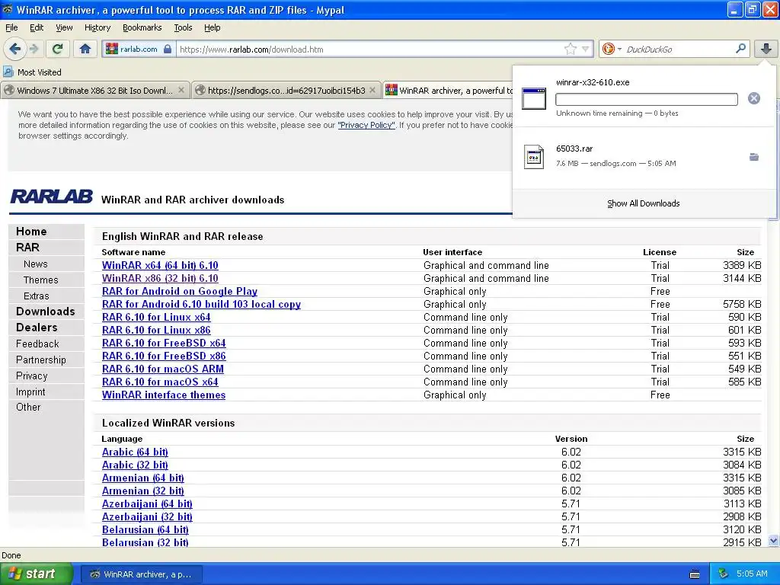Click the RARLAB logo

51,197
